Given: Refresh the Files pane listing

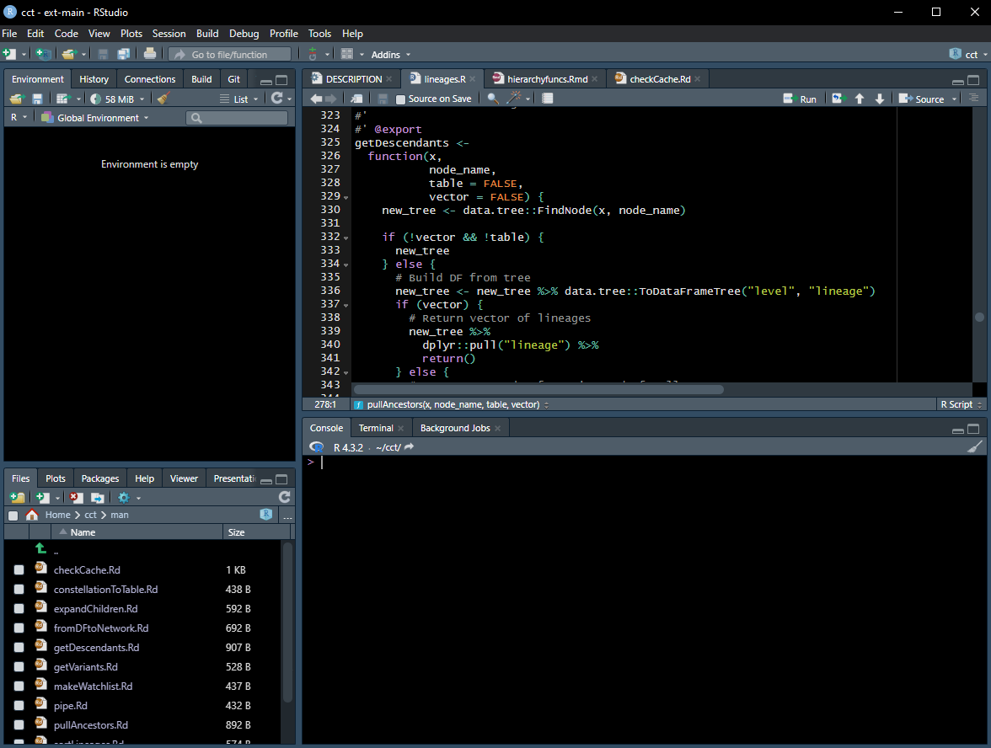Looking at the screenshot, I should [284, 498].
